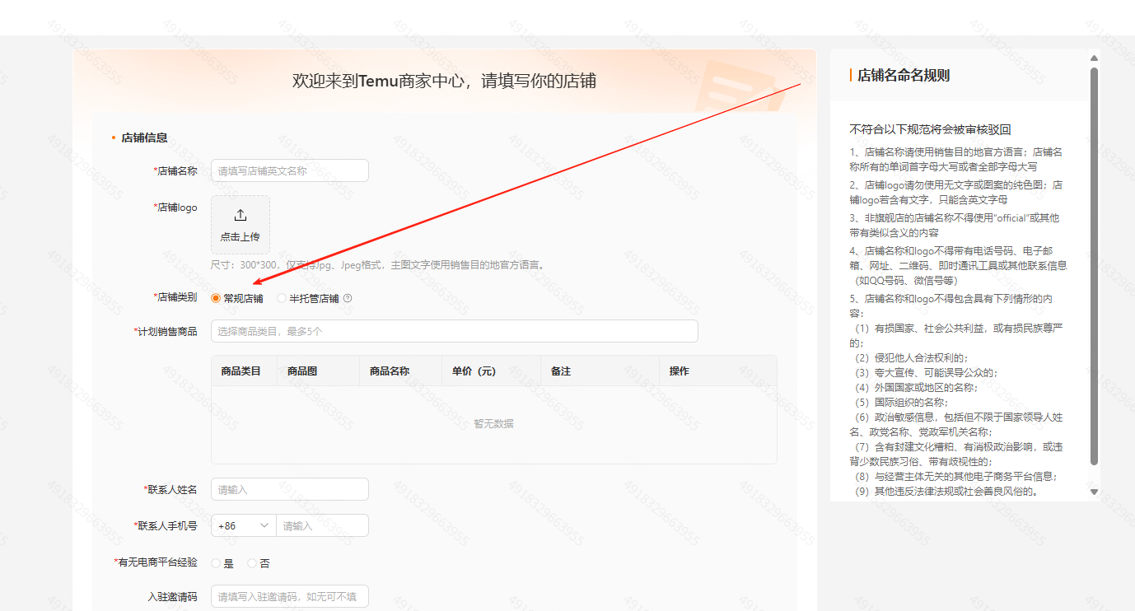Select the 半托管店铺 radio button
The height and width of the screenshot is (611, 1135).
point(282,298)
